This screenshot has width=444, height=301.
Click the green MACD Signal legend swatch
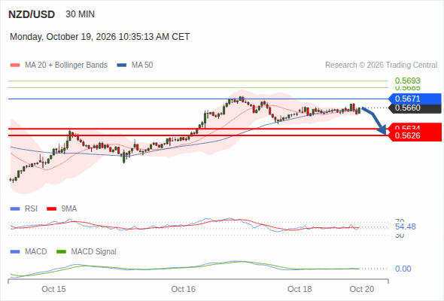click(61, 252)
